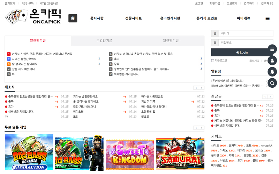Screen dimensions: 279x174
Task: Open the home icon button in navigation
Action: click(x=73, y=18)
